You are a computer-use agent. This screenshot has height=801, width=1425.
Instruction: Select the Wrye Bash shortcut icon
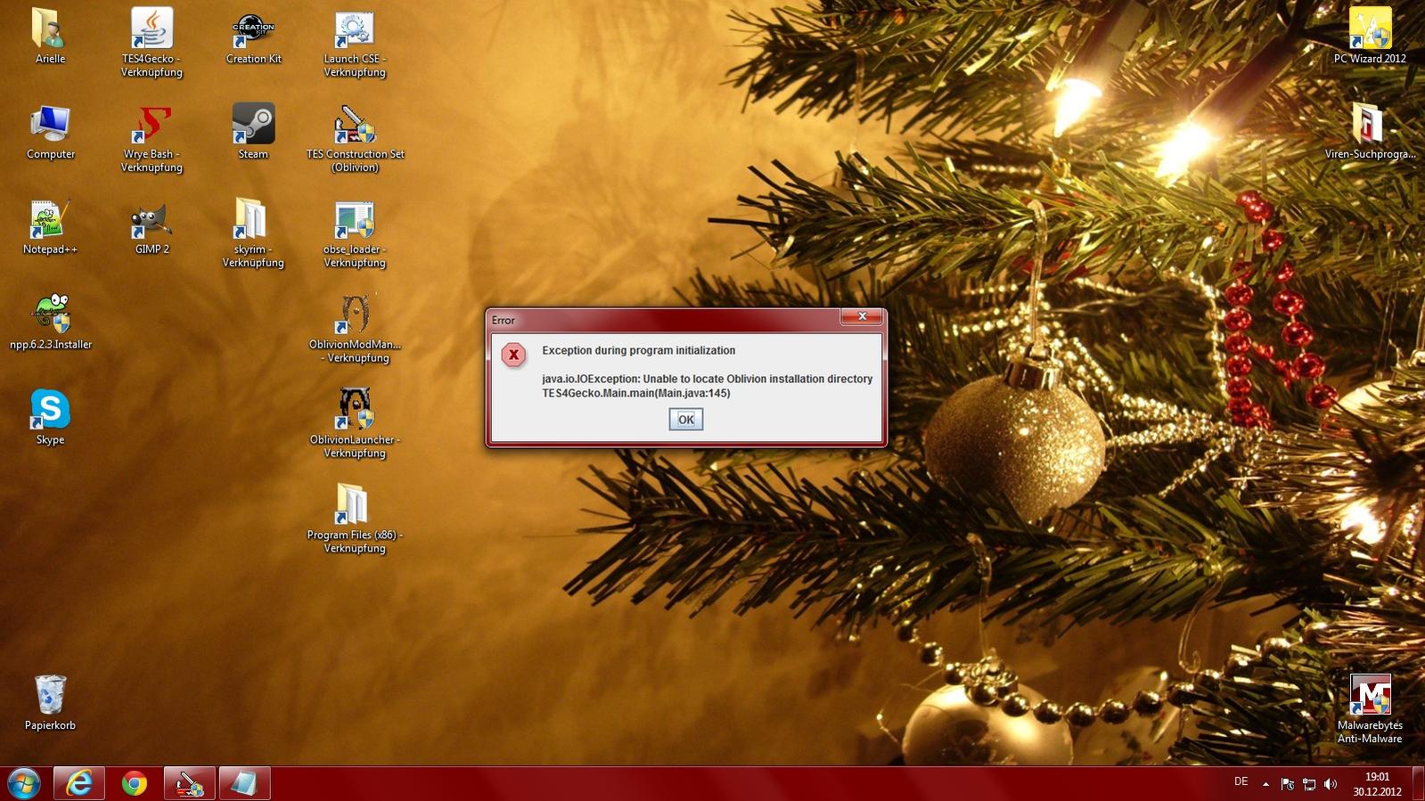coord(152,126)
